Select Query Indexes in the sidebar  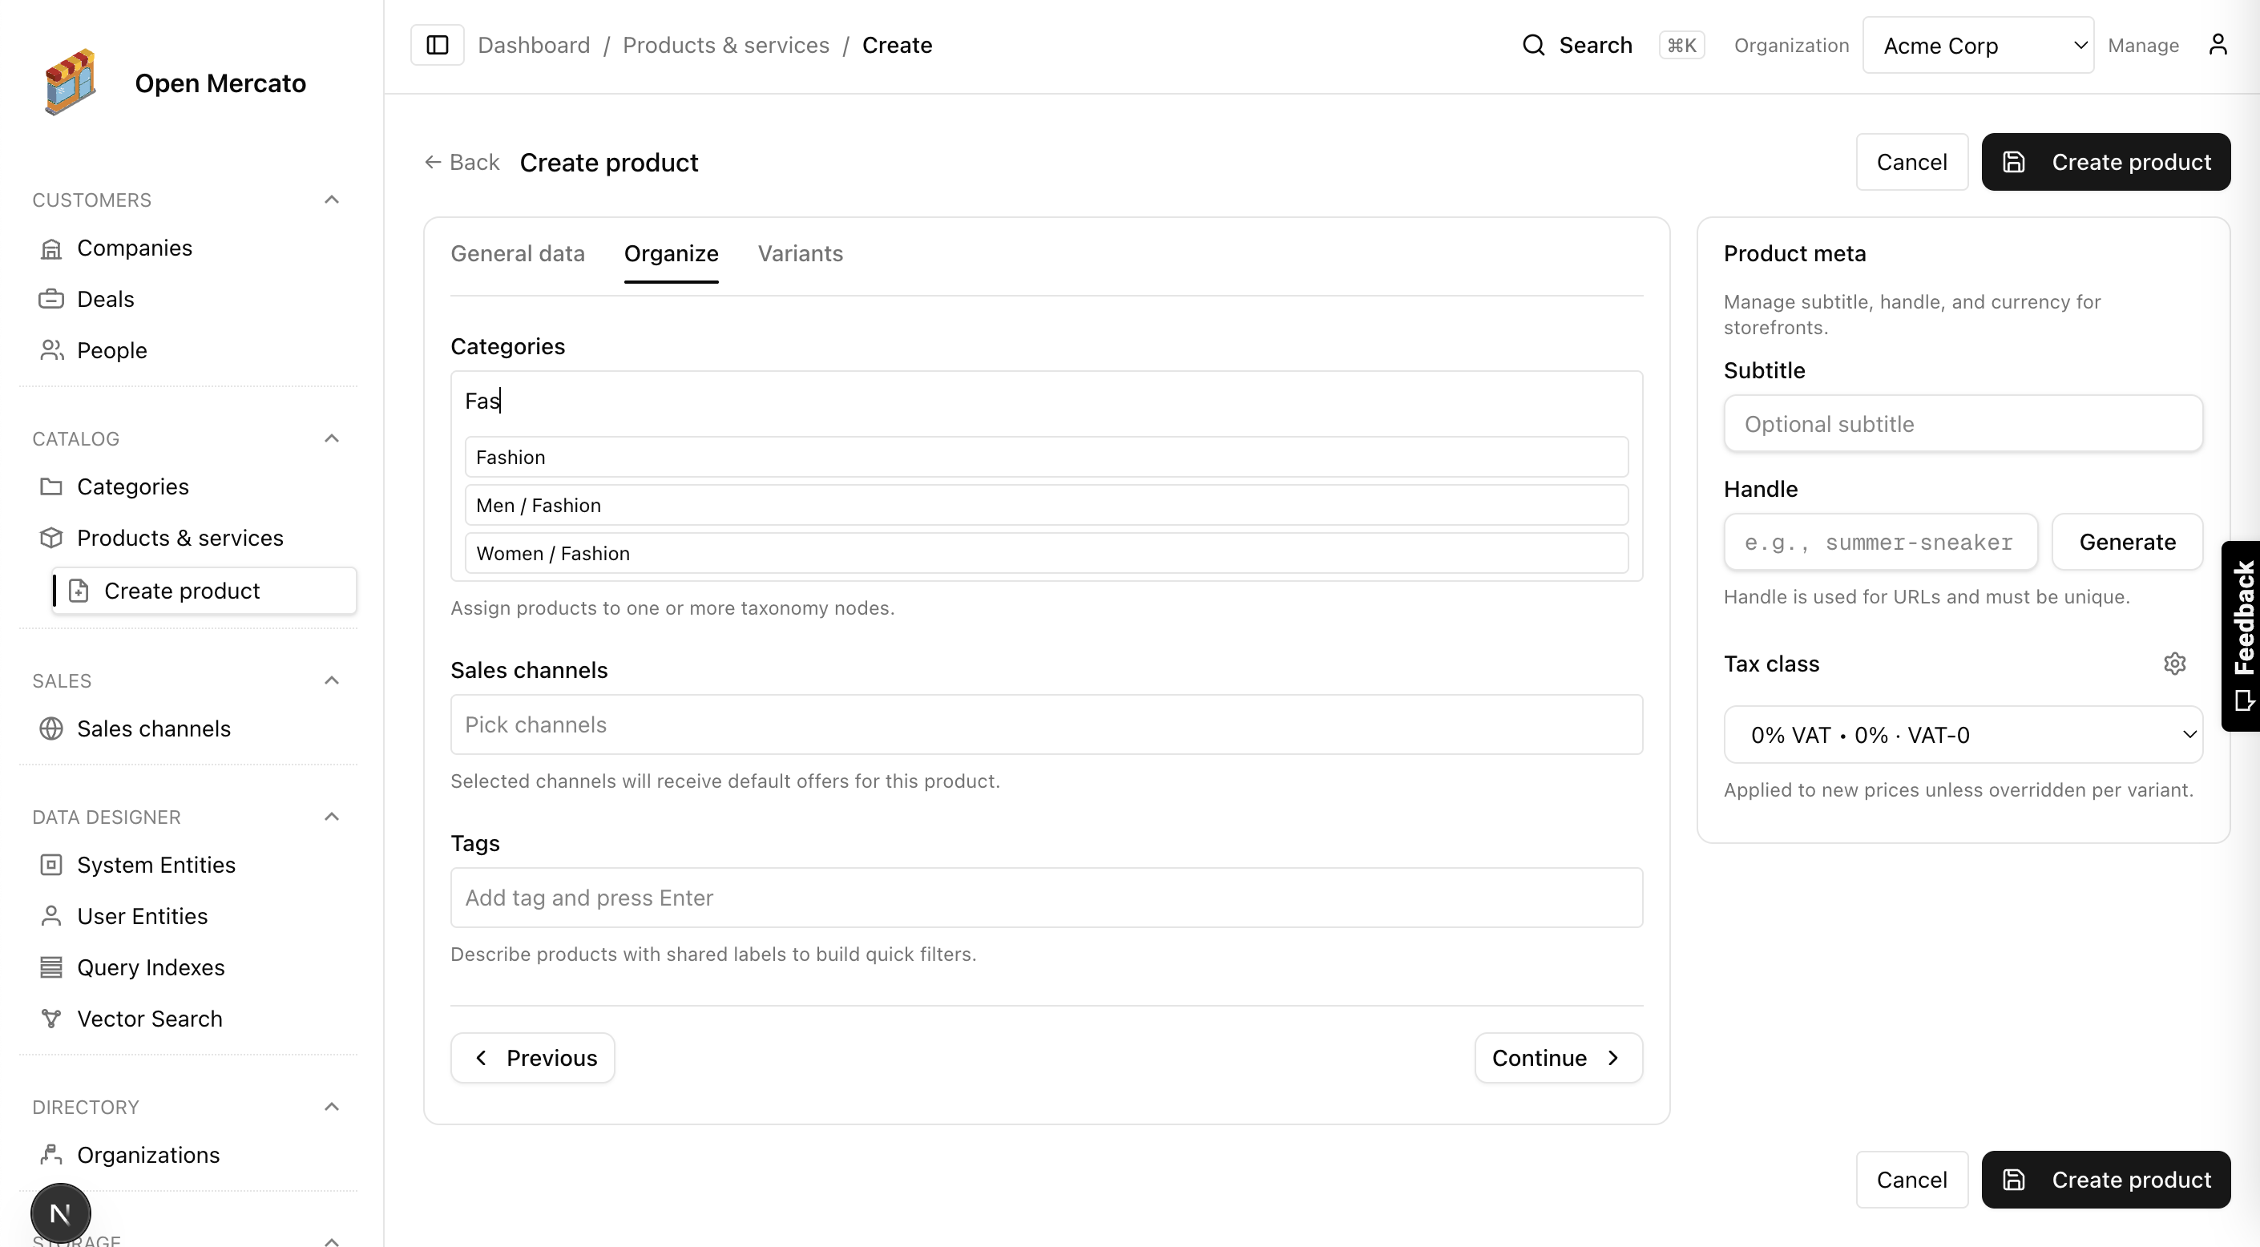click(x=150, y=967)
